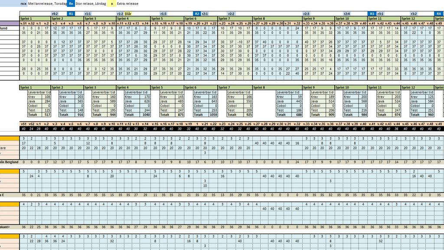Click the Test value '251' under Sprint 12
This screenshot has width=444, height=250.
(431, 110)
